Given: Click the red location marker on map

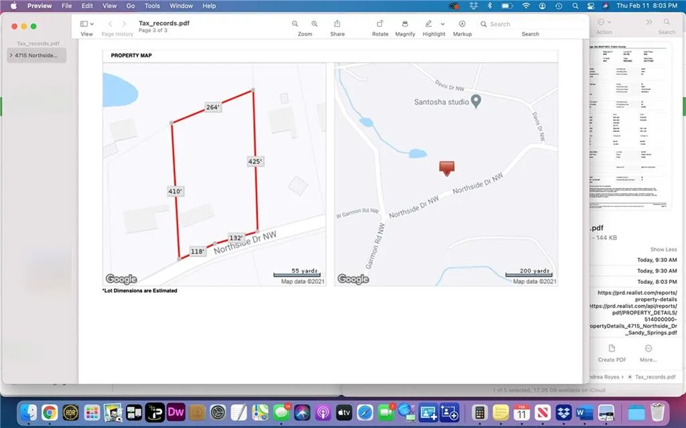Looking at the screenshot, I should pyautogui.click(x=447, y=168).
